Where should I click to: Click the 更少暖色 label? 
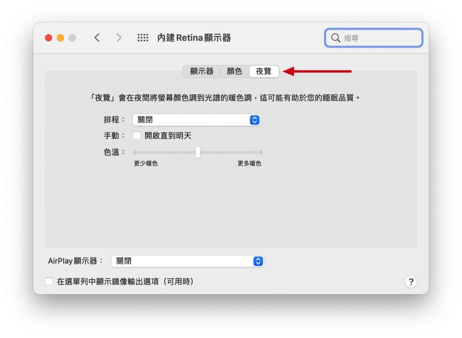click(x=146, y=164)
